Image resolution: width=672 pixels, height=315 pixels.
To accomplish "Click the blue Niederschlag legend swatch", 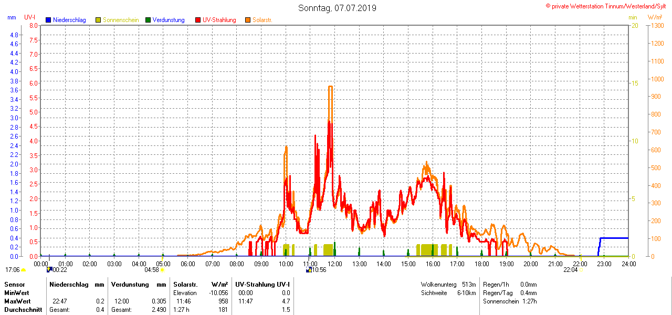I will click(48, 20).
